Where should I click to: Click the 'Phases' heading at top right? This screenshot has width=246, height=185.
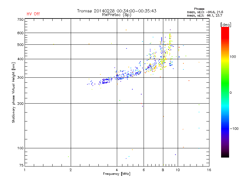199,9
